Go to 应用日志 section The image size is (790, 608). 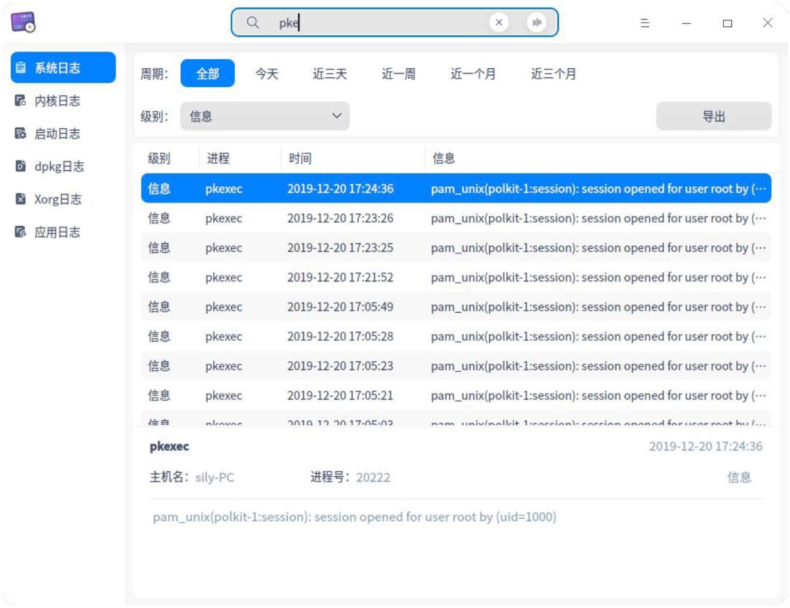(63, 232)
